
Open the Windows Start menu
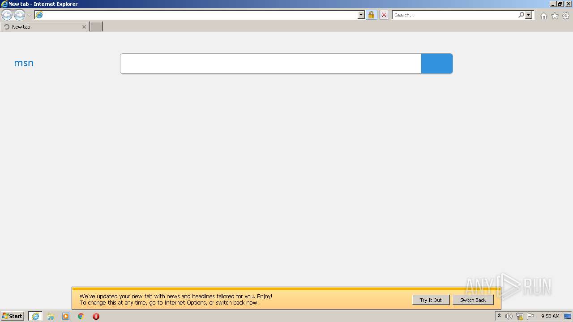tap(12, 316)
